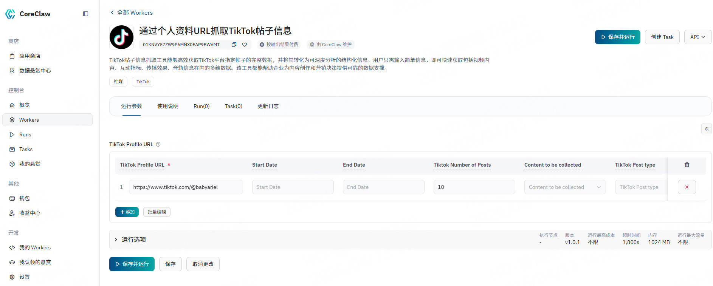Switch to the 更新日志 tab
The image size is (713, 286).
click(x=268, y=106)
